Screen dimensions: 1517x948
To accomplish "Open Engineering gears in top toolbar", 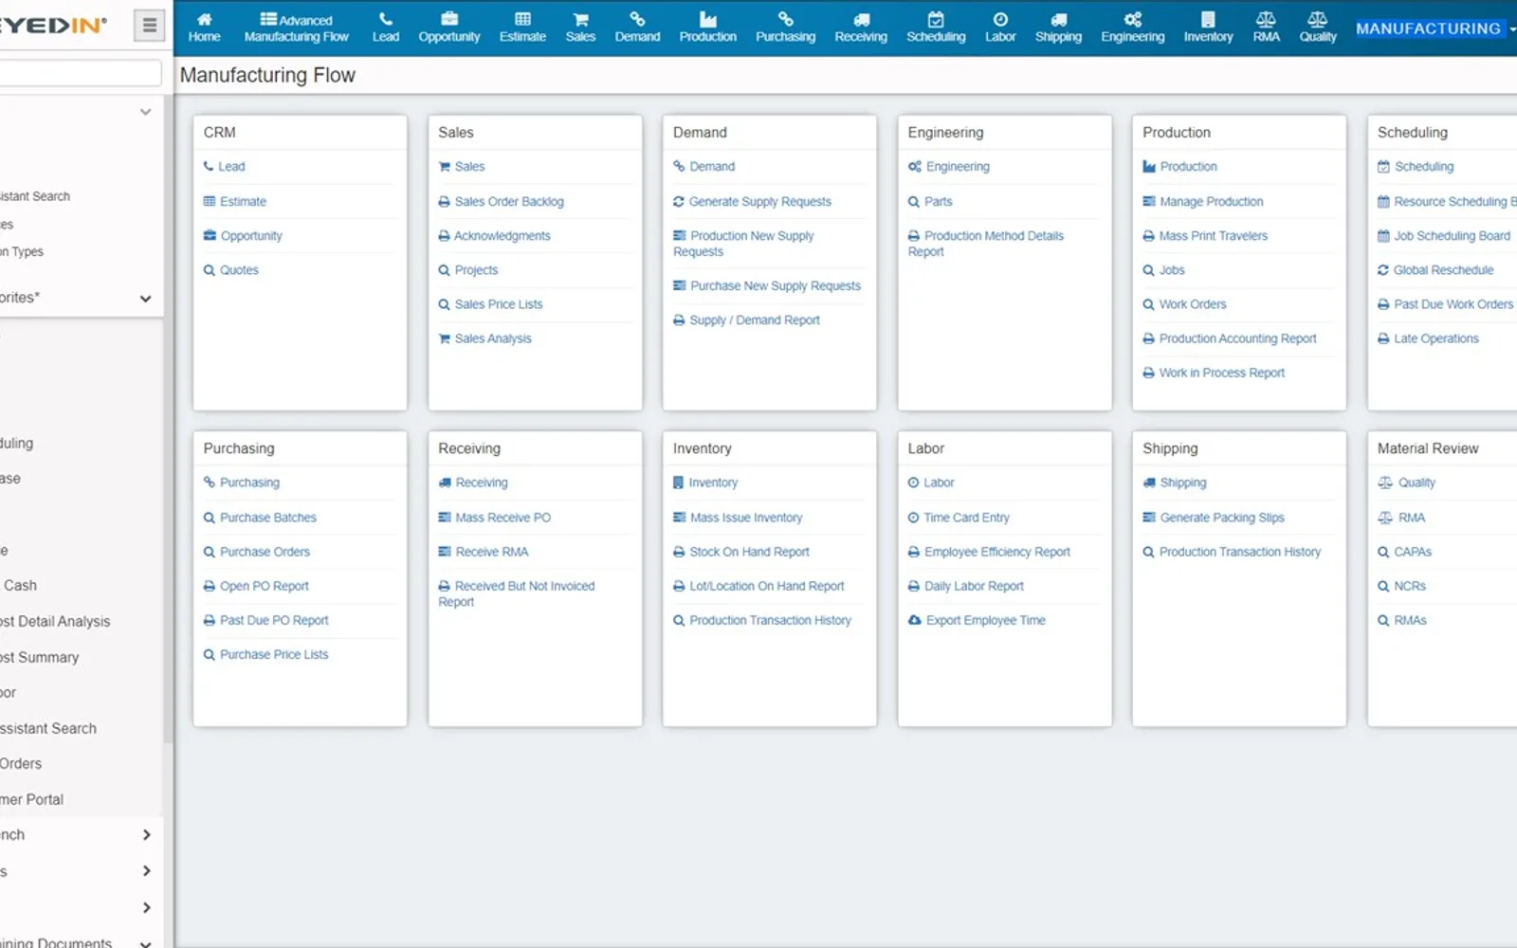I will (x=1132, y=27).
